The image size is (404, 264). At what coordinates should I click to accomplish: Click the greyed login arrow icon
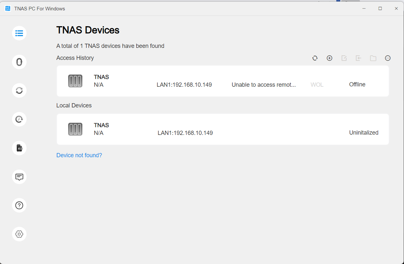pos(359,58)
